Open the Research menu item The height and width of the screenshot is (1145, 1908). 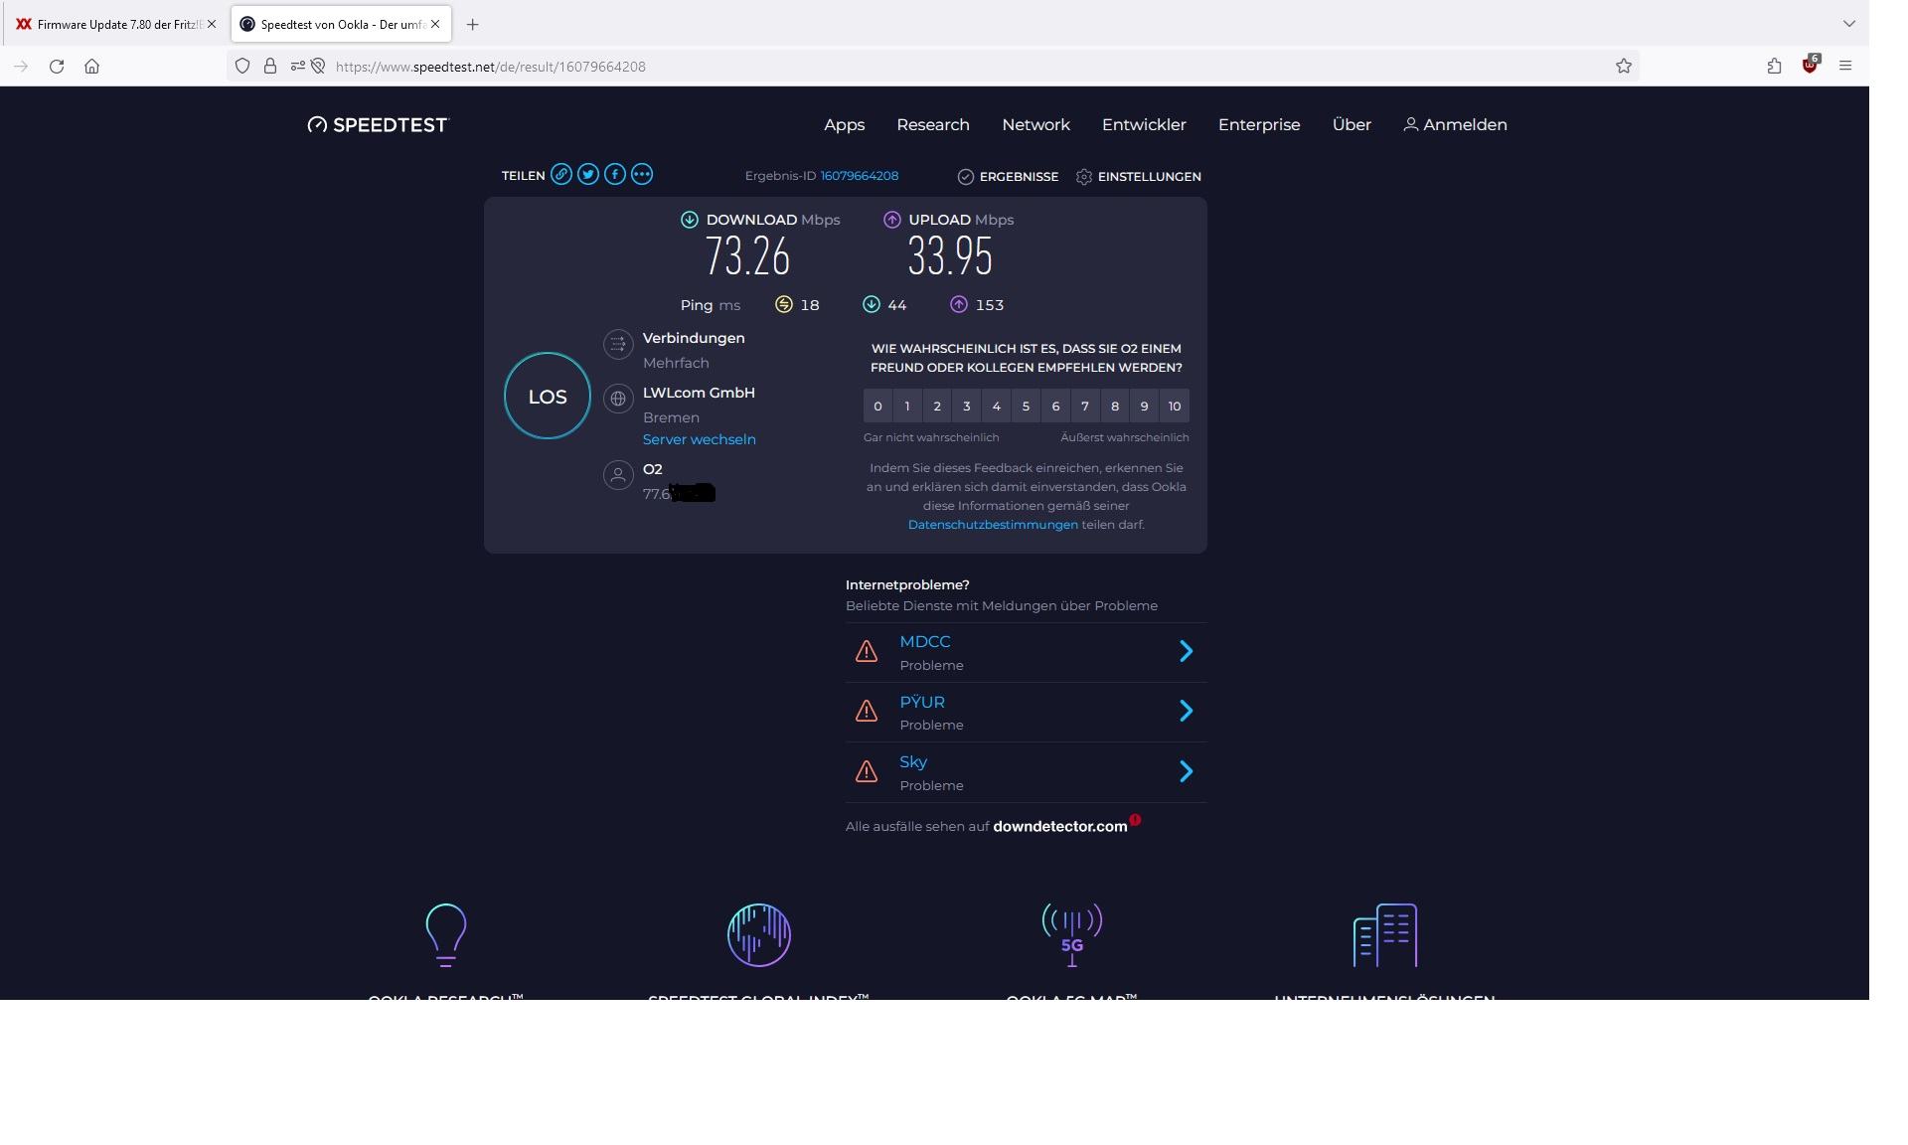click(933, 124)
